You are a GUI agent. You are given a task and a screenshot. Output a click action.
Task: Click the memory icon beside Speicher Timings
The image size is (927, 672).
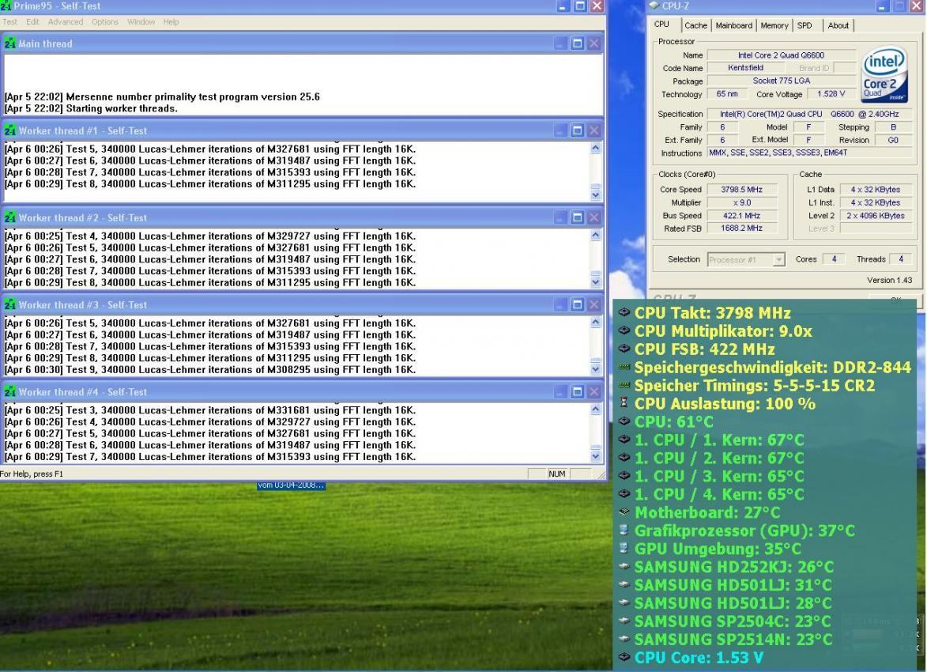tap(624, 385)
